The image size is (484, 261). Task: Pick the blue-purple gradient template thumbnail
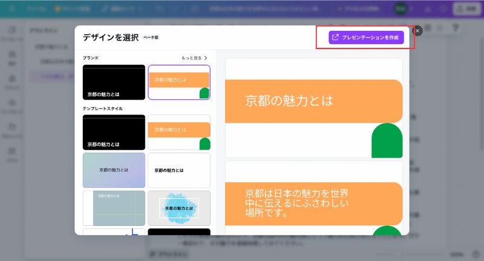pyautogui.click(x=114, y=170)
